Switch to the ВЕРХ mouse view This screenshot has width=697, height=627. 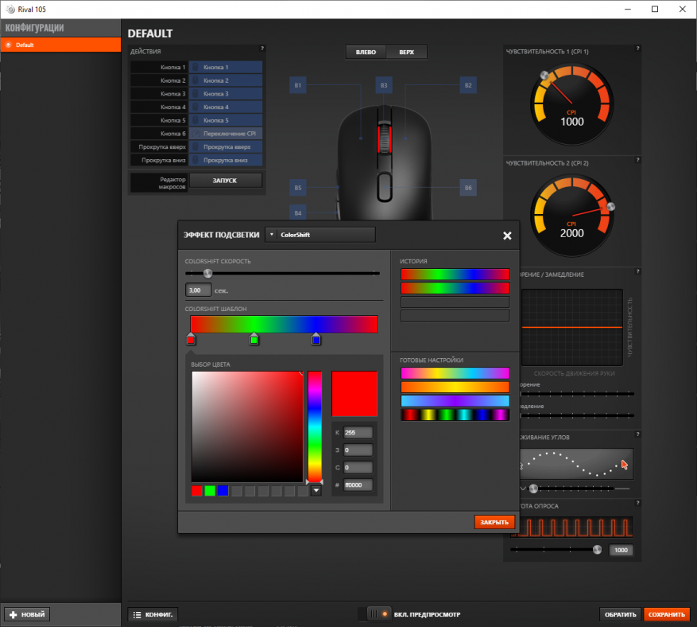coord(406,52)
